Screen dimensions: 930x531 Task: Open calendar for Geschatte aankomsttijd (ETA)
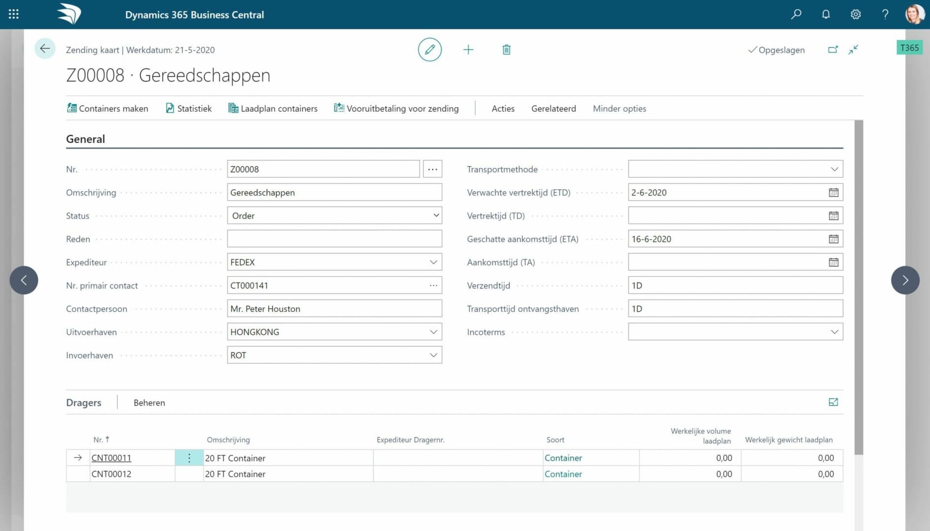point(833,239)
